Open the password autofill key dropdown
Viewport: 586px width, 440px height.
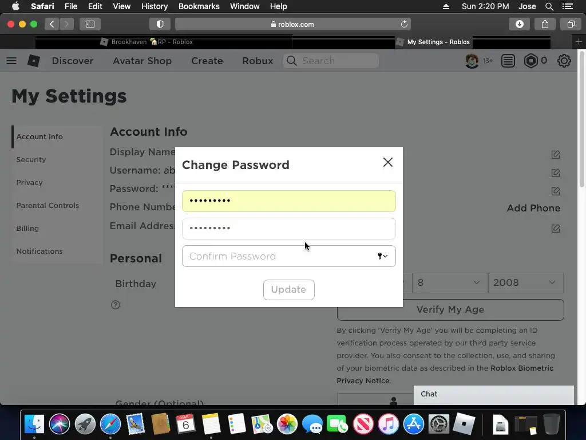[382, 256]
